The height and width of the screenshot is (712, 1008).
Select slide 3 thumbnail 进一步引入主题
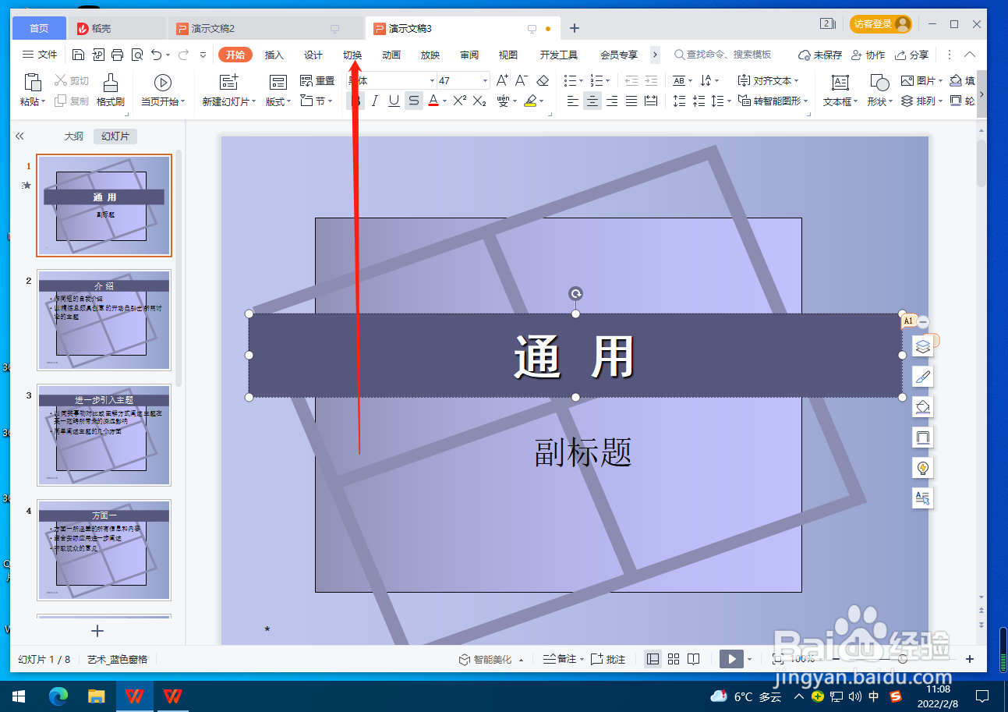[x=104, y=435]
